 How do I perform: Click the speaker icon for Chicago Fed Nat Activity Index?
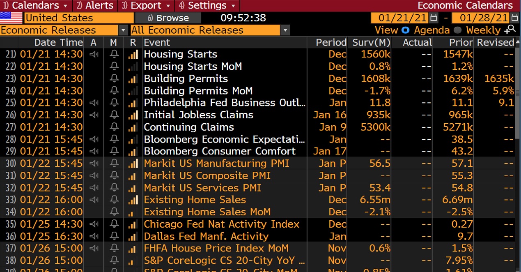[x=94, y=224]
